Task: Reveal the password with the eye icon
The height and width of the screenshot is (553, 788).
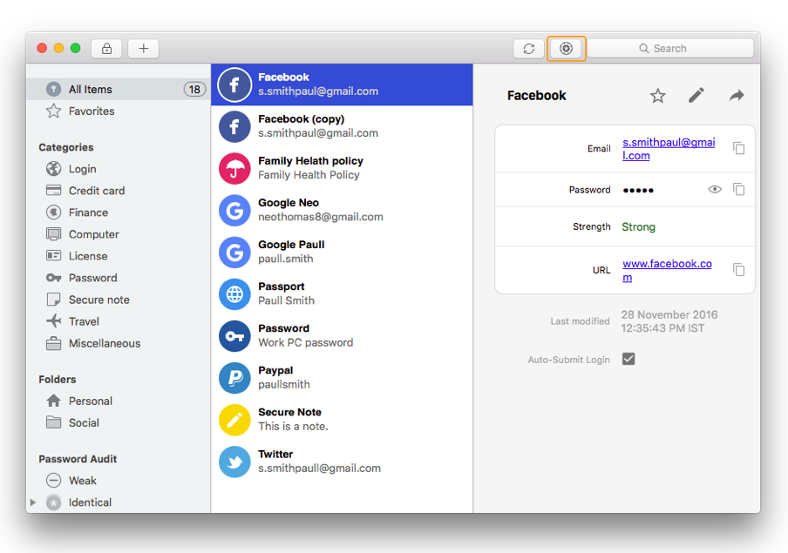Action: click(x=715, y=189)
